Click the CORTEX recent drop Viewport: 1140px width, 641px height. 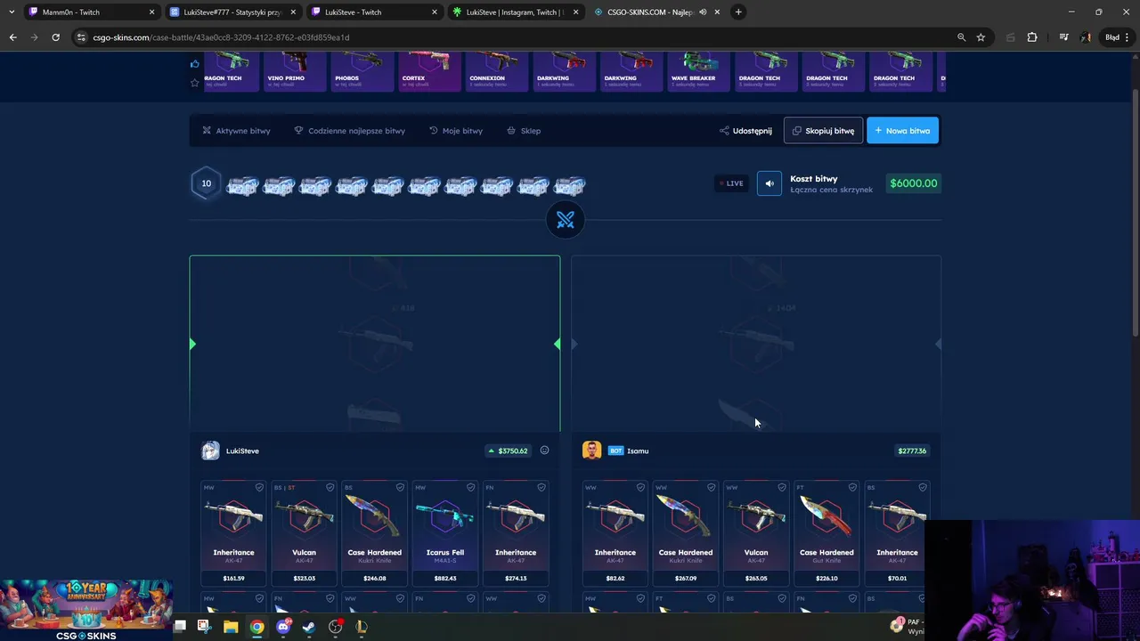point(429,71)
